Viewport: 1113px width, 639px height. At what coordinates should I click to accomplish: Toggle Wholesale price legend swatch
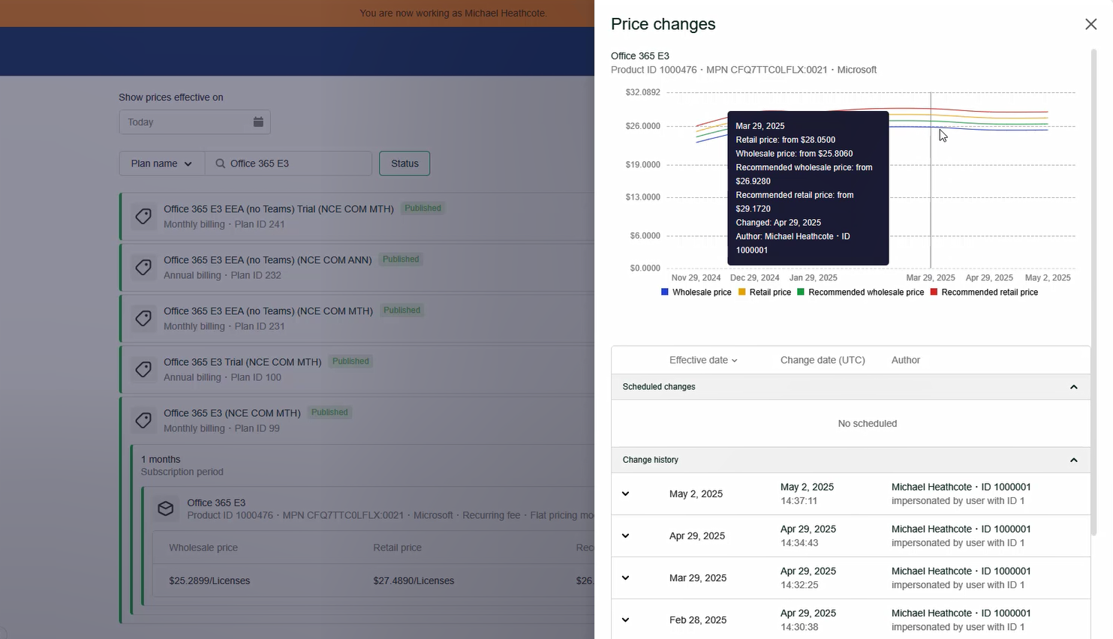[x=664, y=292]
